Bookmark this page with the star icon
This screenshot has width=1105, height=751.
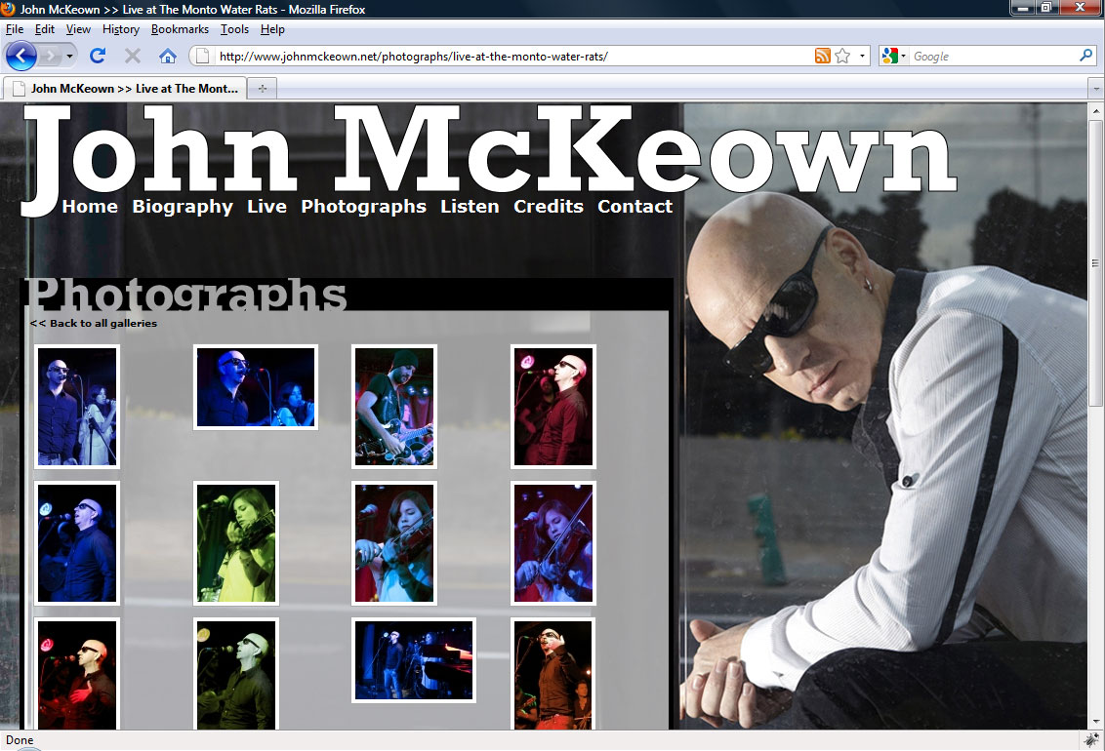click(x=842, y=56)
